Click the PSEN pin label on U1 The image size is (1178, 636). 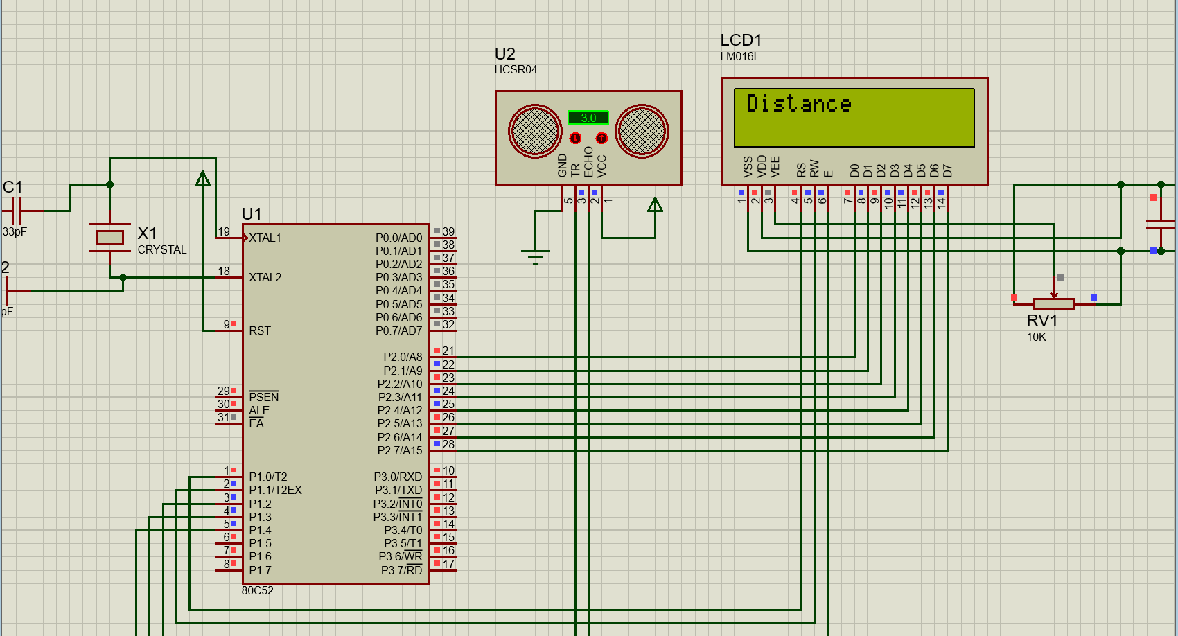coord(263,397)
